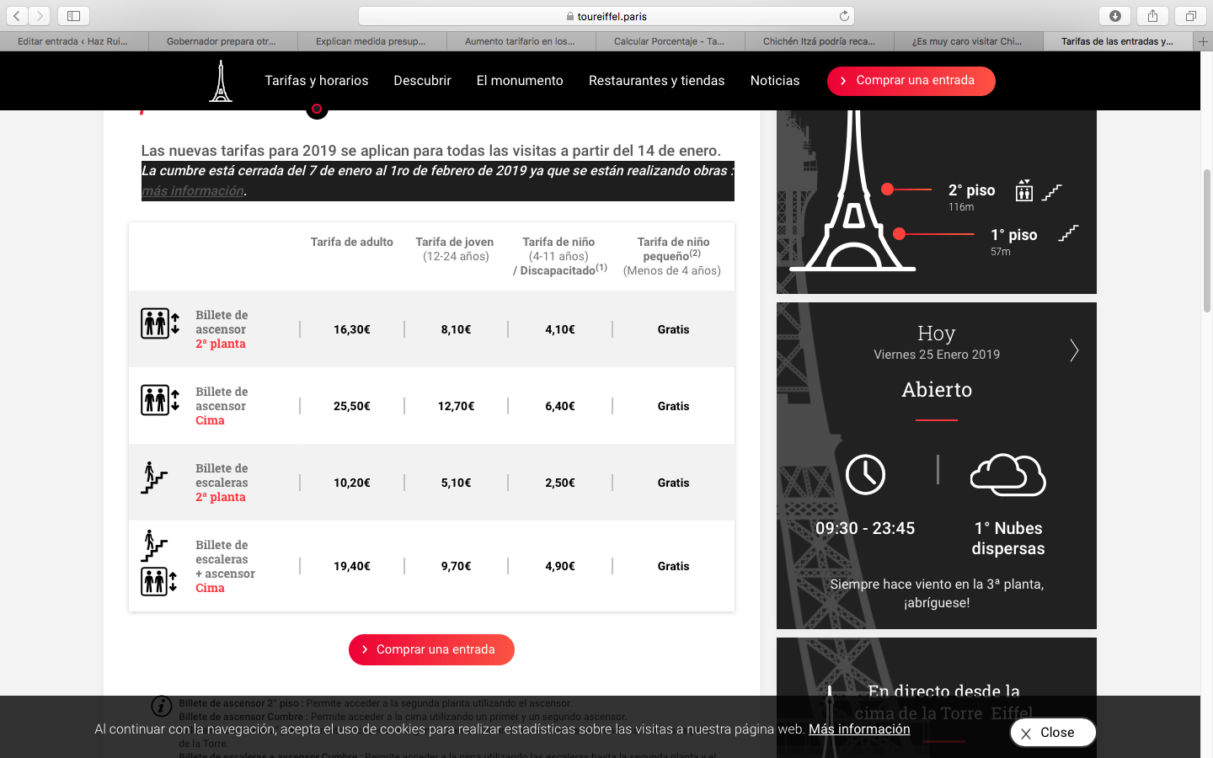The height and width of the screenshot is (758, 1213).
Task: Click the date Viernes 25 Enero 2019
Action: (937, 355)
